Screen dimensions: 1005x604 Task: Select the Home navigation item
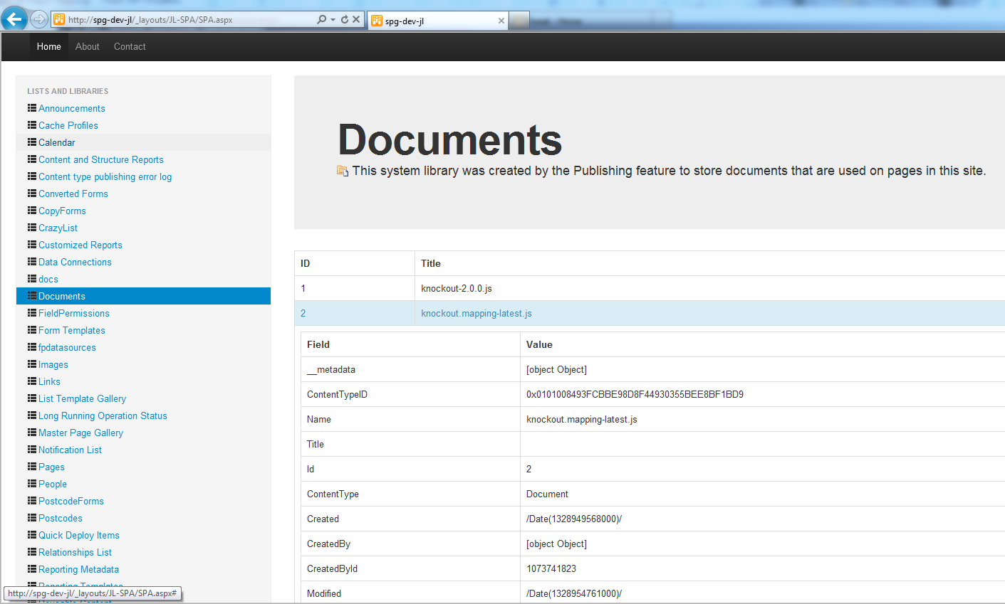point(49,47)
